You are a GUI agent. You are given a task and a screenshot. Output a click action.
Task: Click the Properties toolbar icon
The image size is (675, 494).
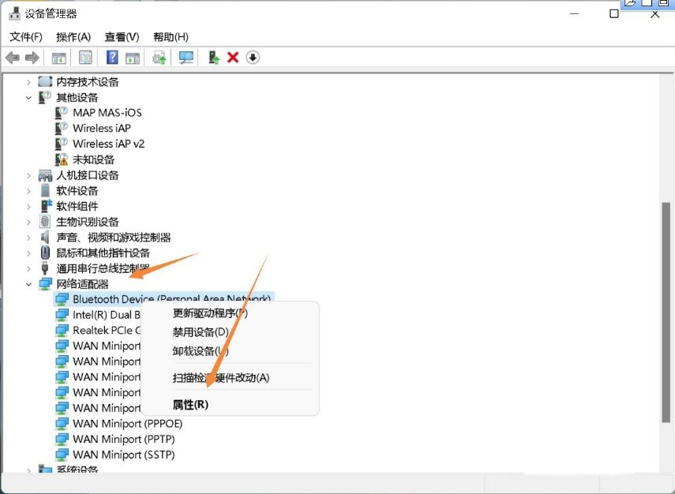tap(84, 57)
